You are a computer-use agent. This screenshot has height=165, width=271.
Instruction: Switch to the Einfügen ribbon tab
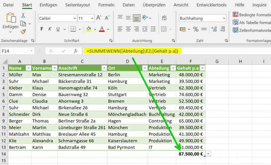point(48,5)
